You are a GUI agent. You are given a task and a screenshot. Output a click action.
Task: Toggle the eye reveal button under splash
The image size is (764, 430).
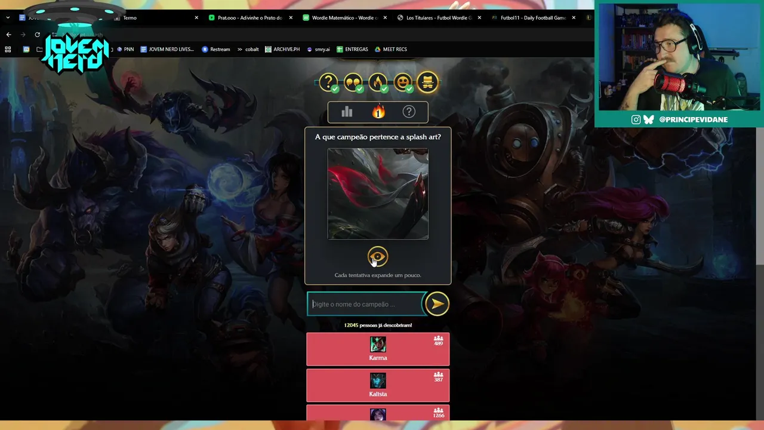click(x=378, y=257)
